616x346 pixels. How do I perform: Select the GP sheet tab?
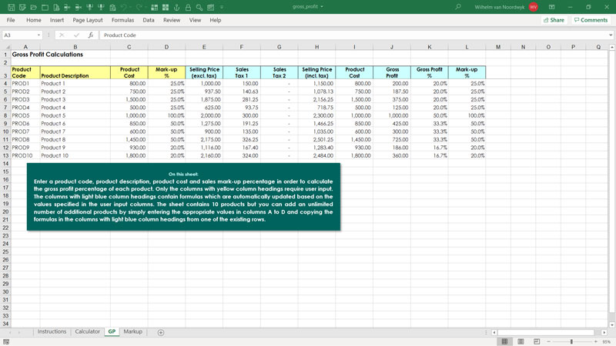112,331
